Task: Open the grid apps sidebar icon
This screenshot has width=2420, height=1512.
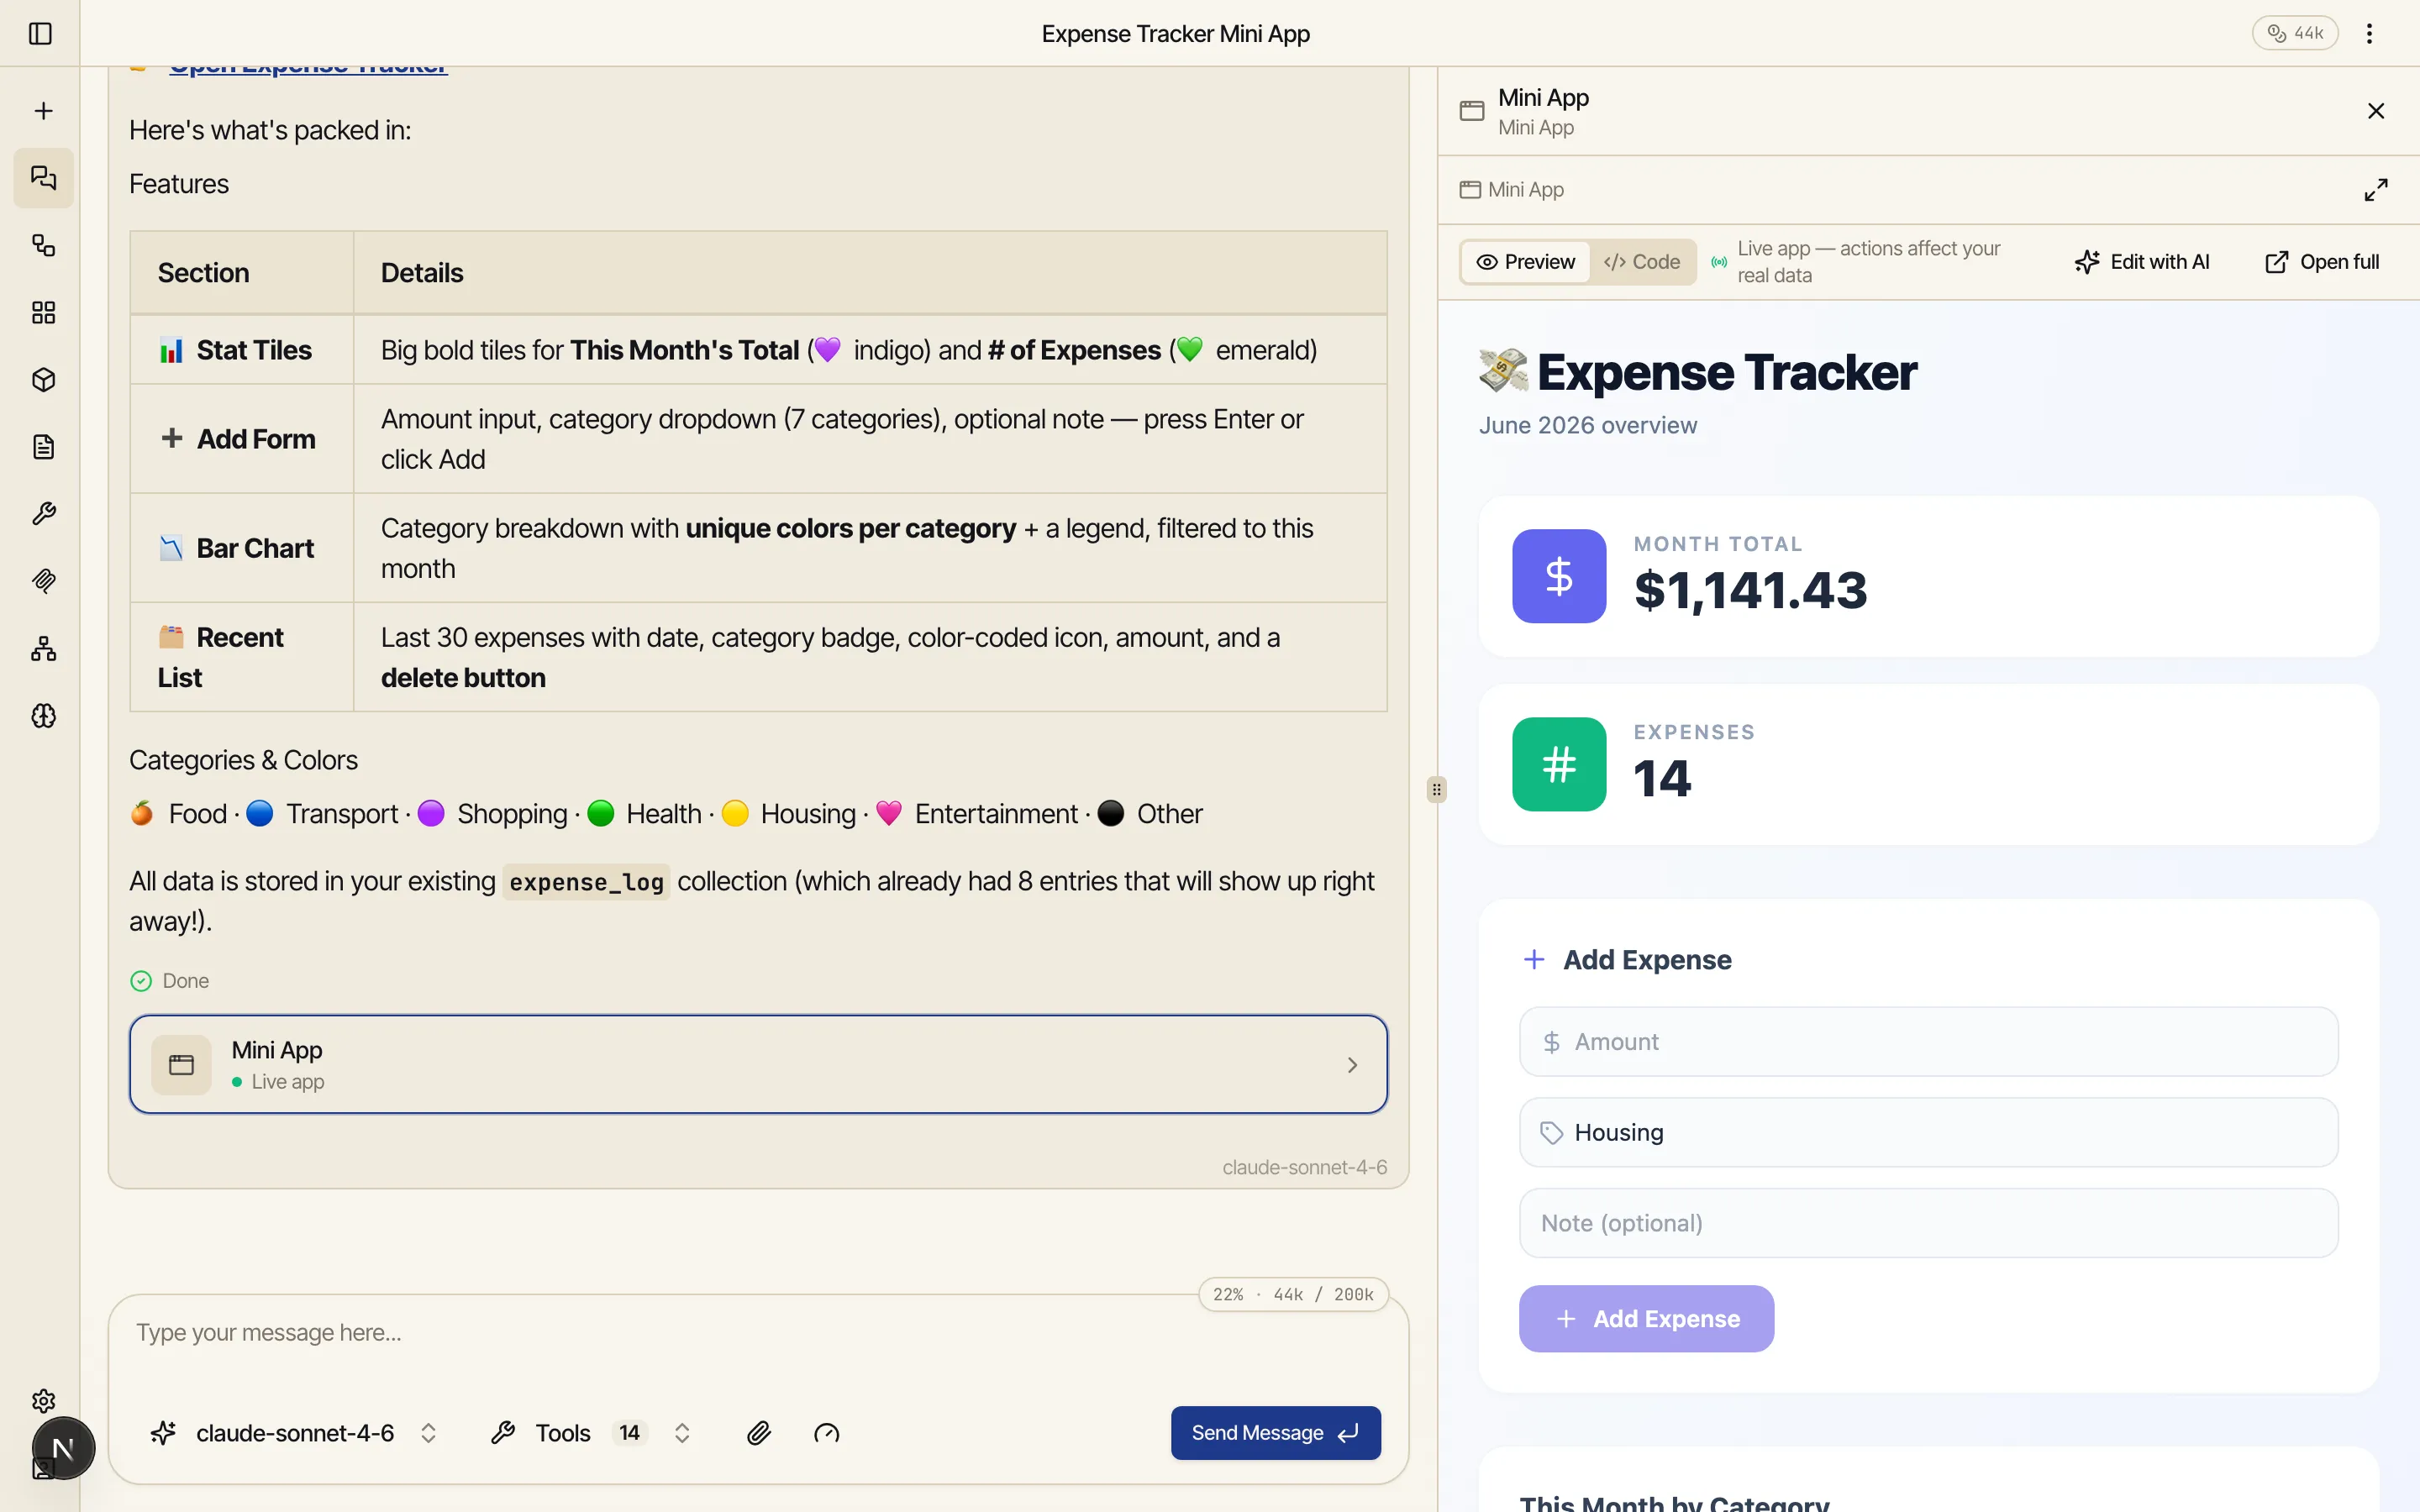Action: click(43, 313)
